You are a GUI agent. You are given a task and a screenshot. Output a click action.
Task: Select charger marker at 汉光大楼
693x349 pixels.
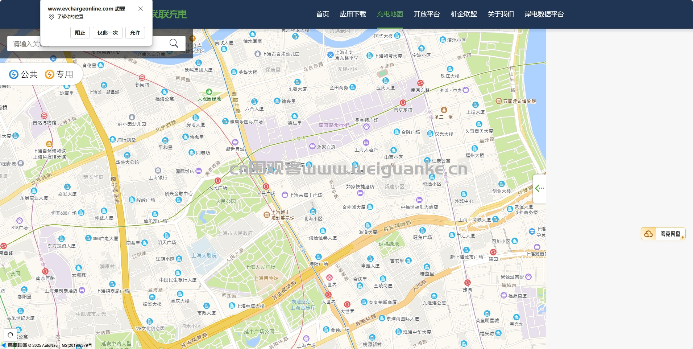(x=430, y=134)
